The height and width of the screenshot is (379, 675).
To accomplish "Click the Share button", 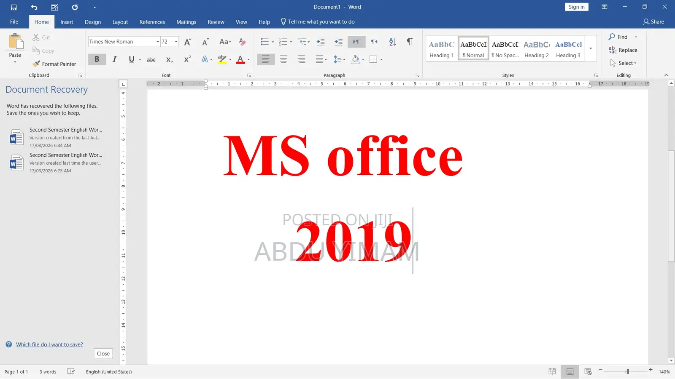I will [x=653, y=22].
